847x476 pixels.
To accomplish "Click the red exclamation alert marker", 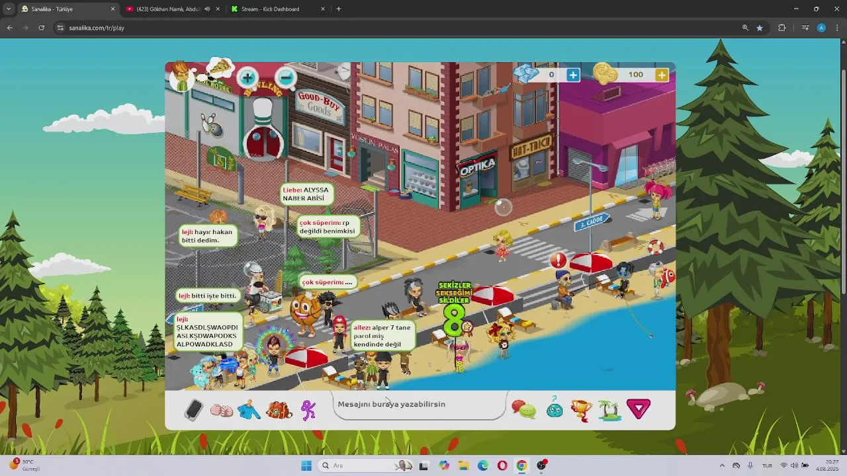I will 558,260.
